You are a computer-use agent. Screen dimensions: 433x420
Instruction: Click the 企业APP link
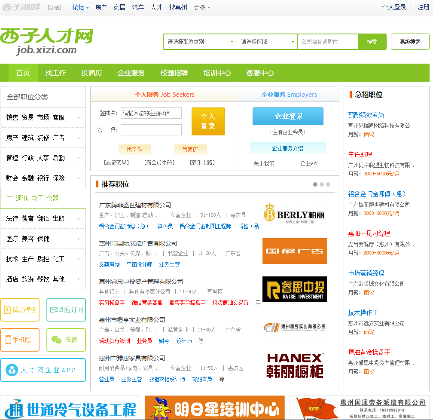[309, 163]
